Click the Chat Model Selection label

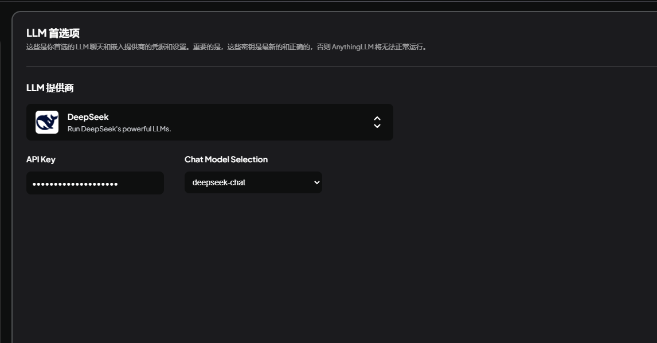pos(226,159)
